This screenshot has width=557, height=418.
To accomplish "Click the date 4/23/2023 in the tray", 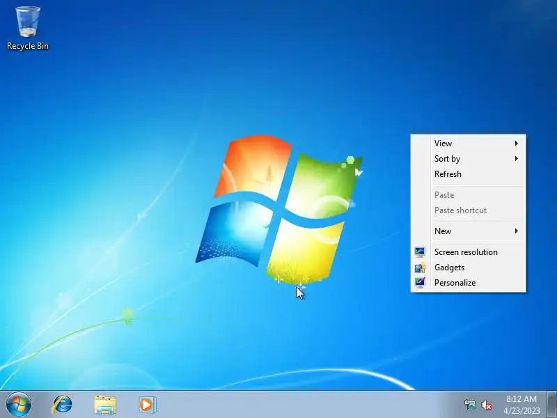I will (x=521, y=410).
